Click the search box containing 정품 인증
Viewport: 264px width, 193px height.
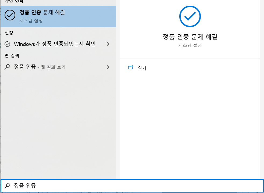click(x=132, y=185)
